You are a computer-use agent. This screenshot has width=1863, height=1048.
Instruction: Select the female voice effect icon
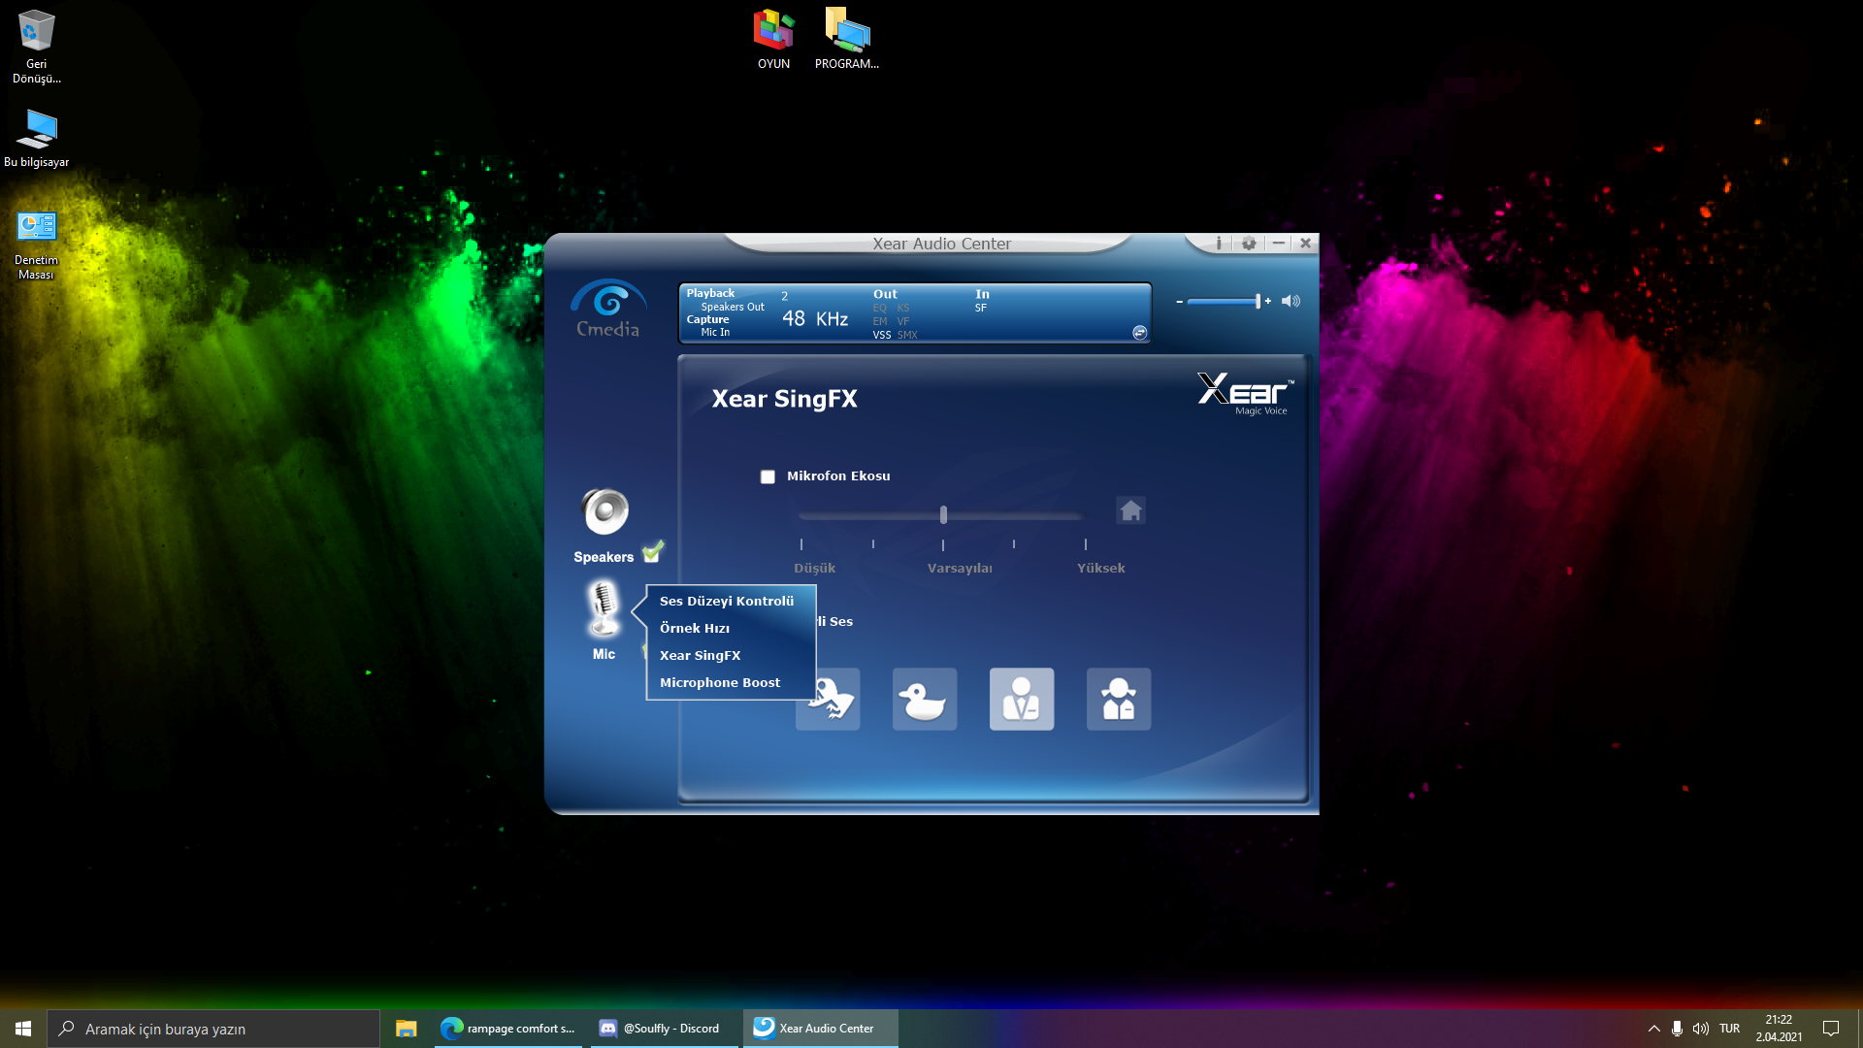(x=1118, y=699)
